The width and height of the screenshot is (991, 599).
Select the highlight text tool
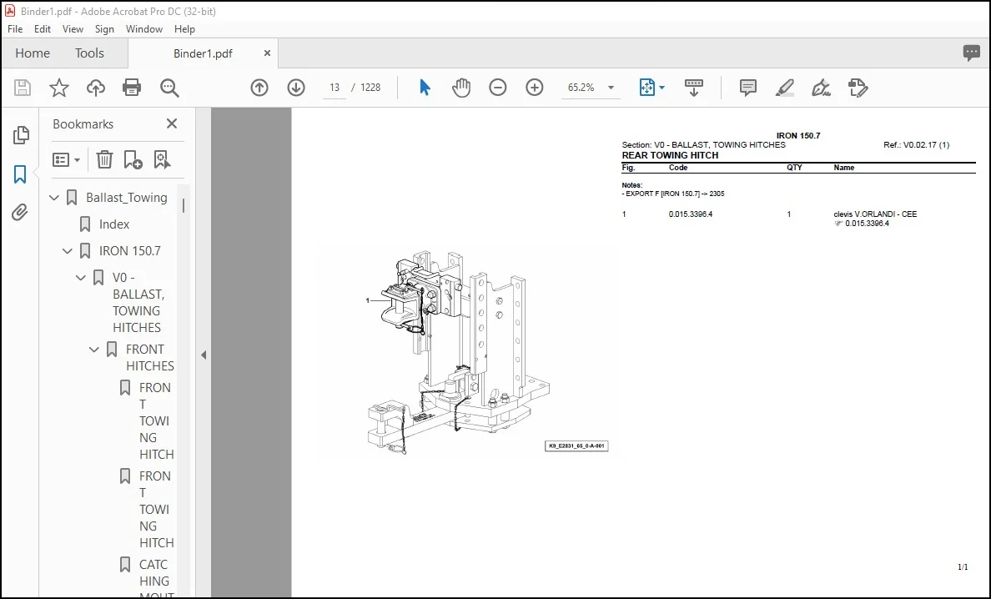point(784,88)
